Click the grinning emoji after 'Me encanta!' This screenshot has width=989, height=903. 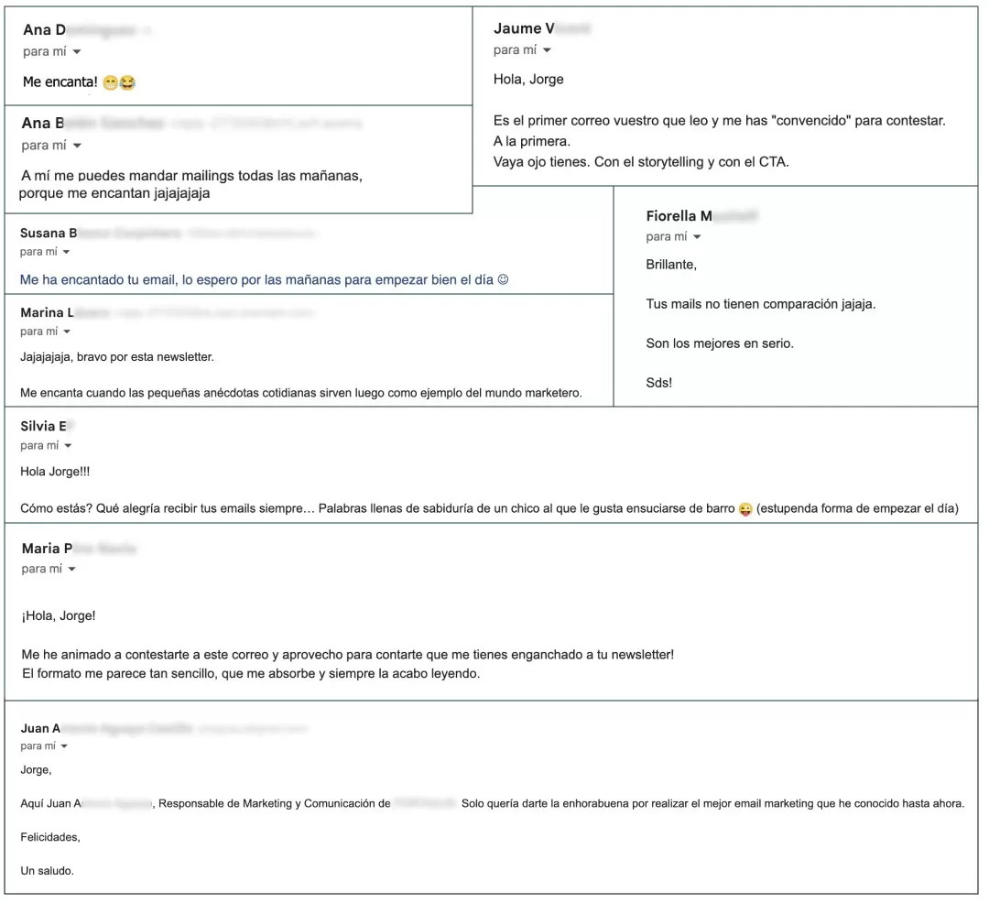pos(111,82)
